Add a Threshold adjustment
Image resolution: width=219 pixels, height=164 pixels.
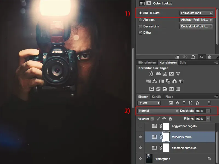point(165,89)
